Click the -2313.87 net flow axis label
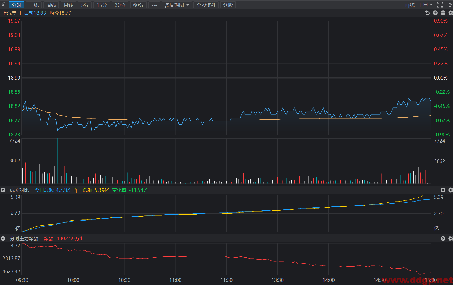This screenshot has height=285, width=453. point(10,258)
